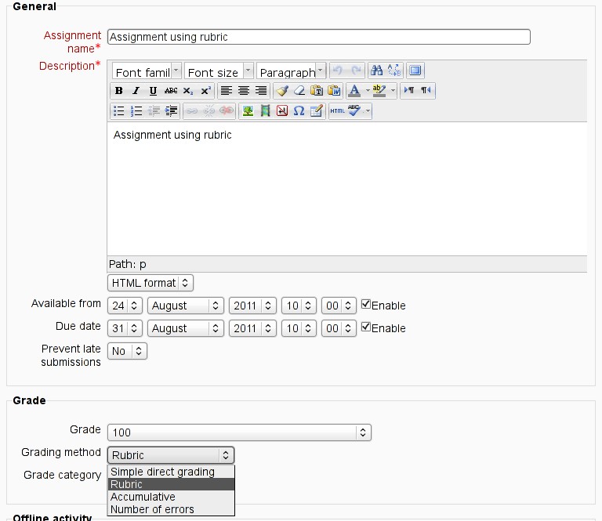Open the Font family dropdown
The width and height of the screenshot is (602, 521).
147,71
